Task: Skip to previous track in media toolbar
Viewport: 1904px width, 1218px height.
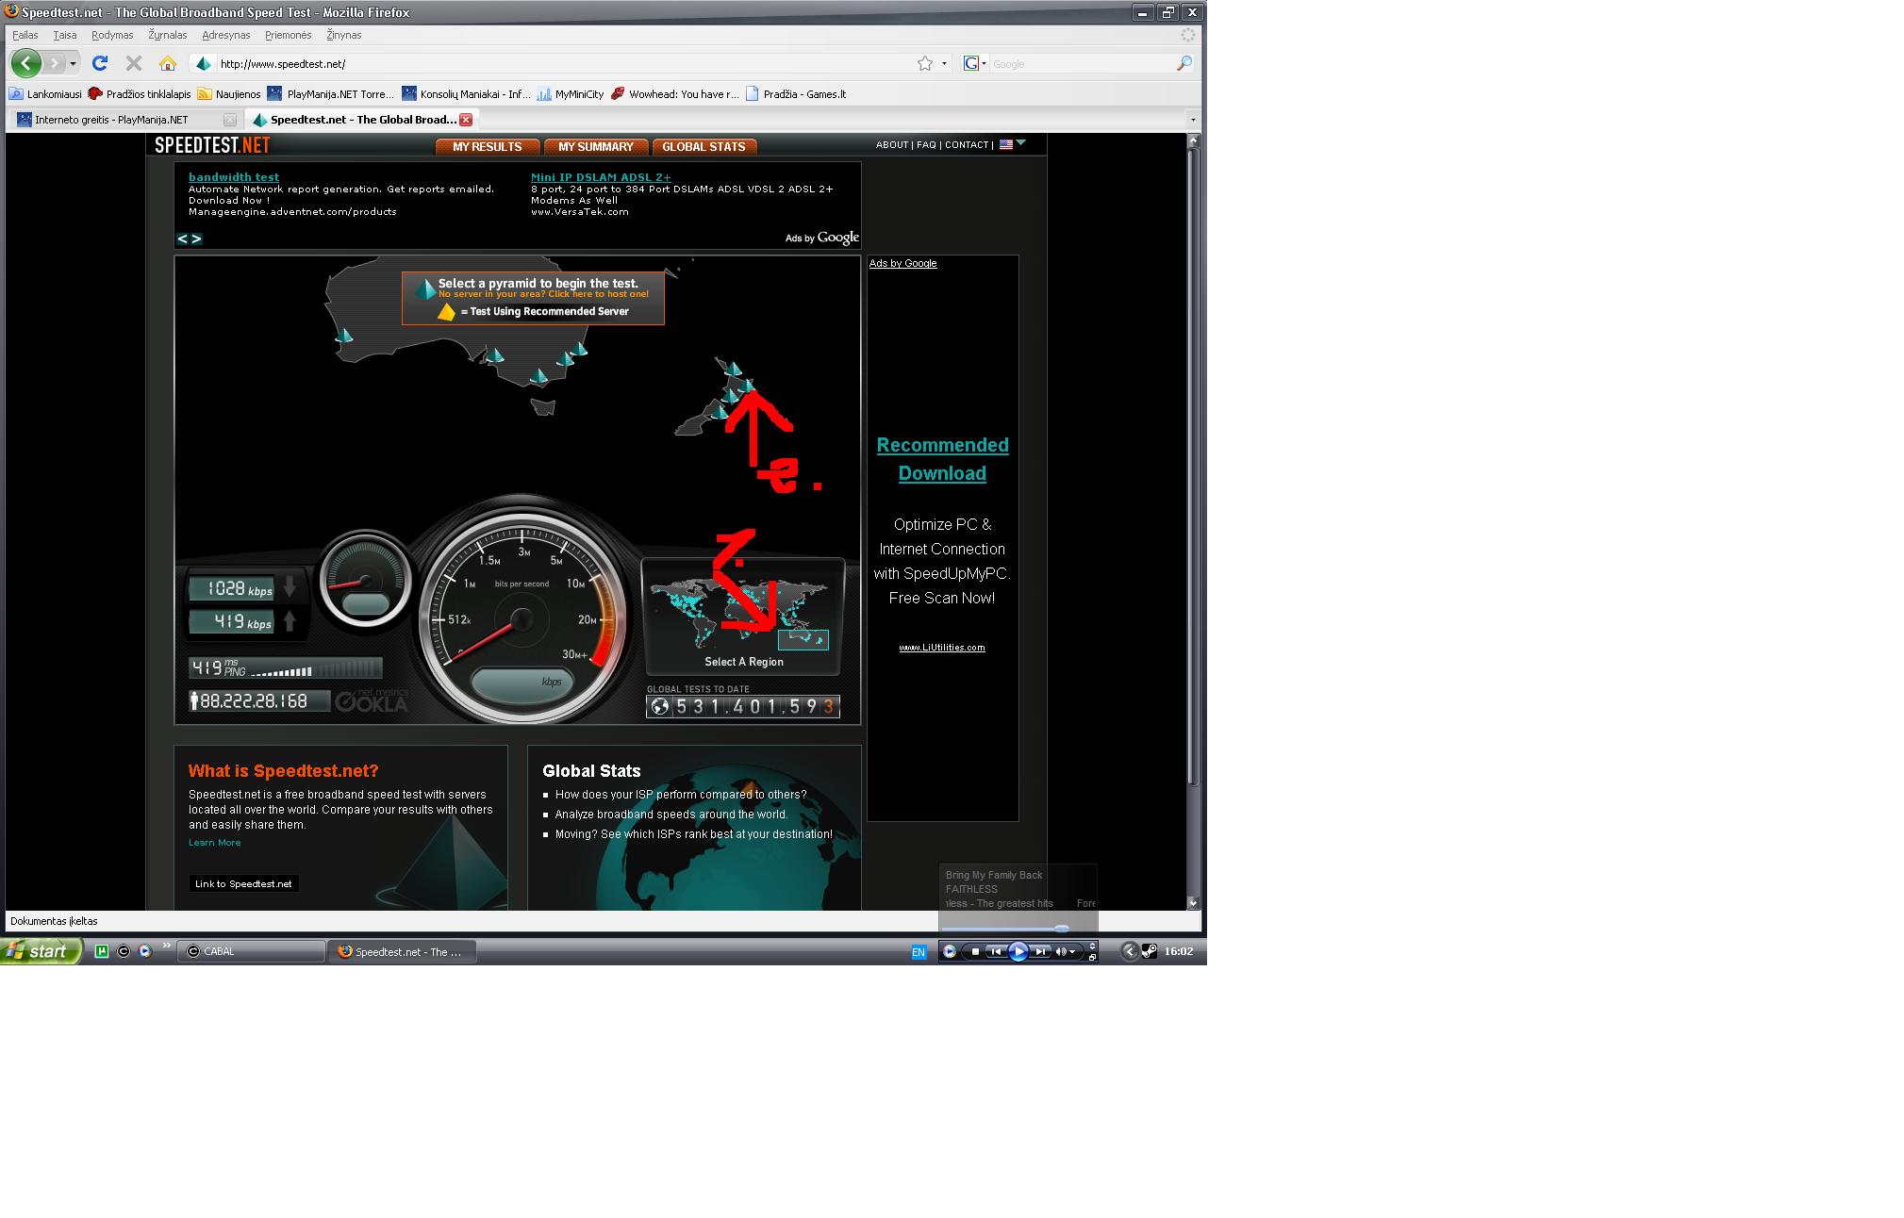Action: pyautogui.click(x=995, y=952)
